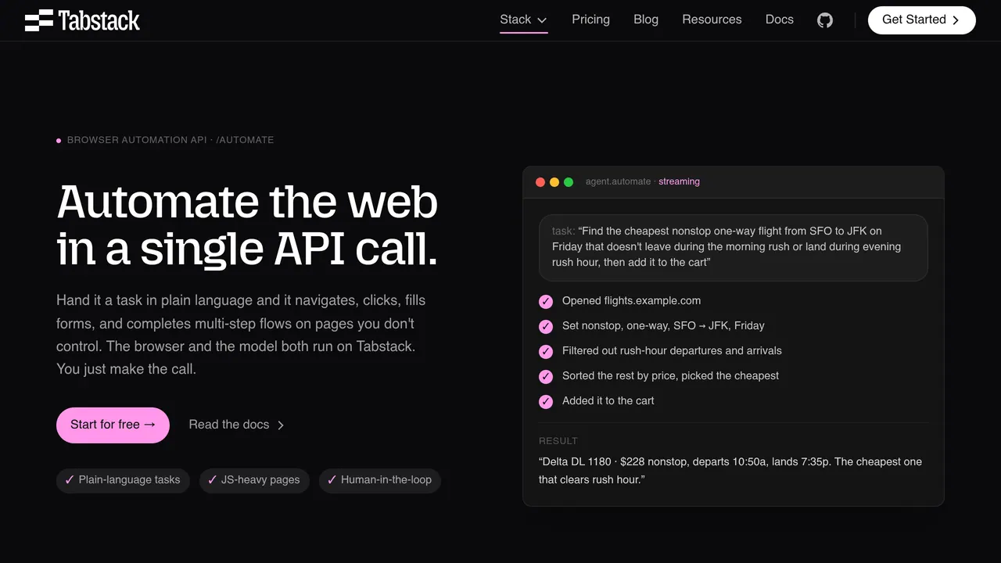This screenshot has width=1001, height=563.
Task: Click Start for free button
Action: coord(113,425)
